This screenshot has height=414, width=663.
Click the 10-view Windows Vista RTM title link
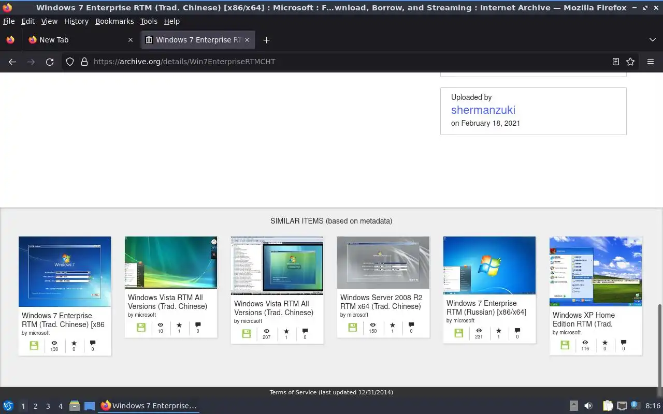click(x=167, y=302)
